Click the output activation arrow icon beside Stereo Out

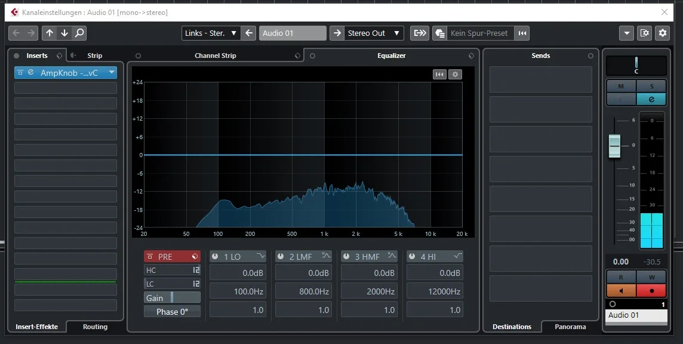click(337, 33)
